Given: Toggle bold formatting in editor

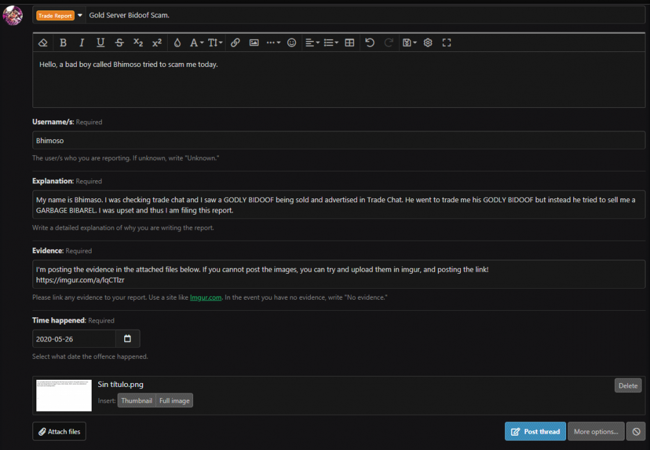Looking at the screenshot, I should click(63, 43).
